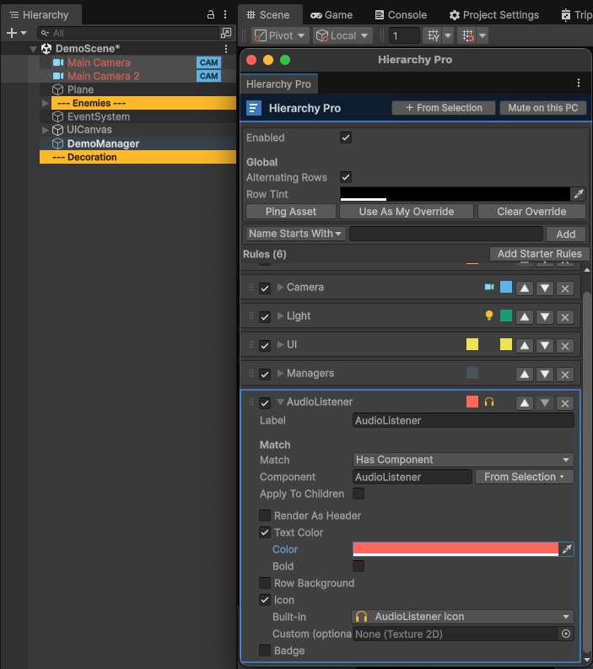Move the UI rule up
This screenshot has width=593, height=669.
point(525,345)
